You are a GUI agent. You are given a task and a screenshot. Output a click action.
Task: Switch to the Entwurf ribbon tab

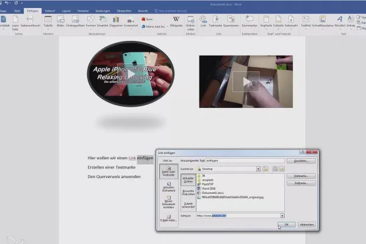tap(50, 11)
